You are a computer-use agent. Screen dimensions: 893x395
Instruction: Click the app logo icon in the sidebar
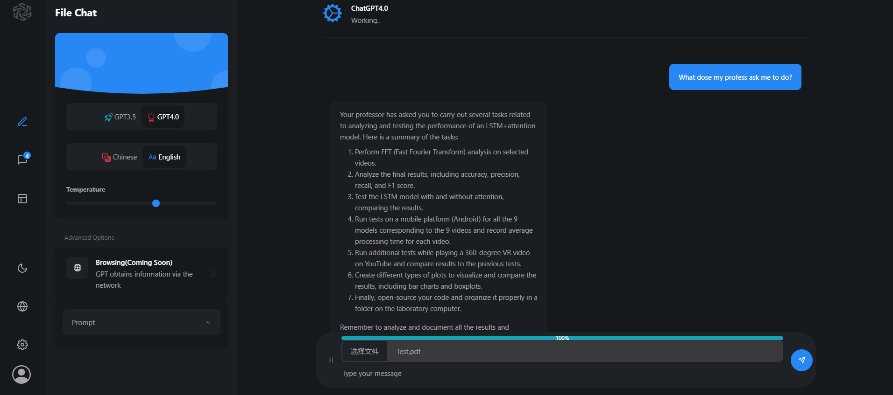click(22, 12)
